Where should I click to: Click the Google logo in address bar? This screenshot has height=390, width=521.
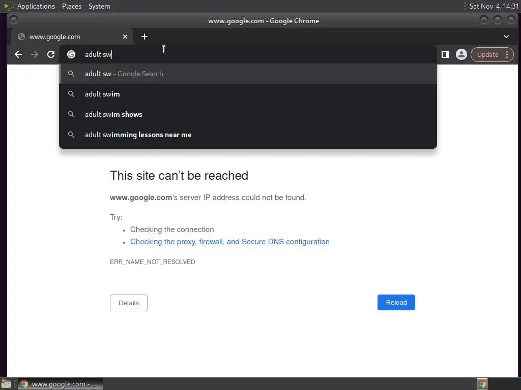[x=71, y=54]
